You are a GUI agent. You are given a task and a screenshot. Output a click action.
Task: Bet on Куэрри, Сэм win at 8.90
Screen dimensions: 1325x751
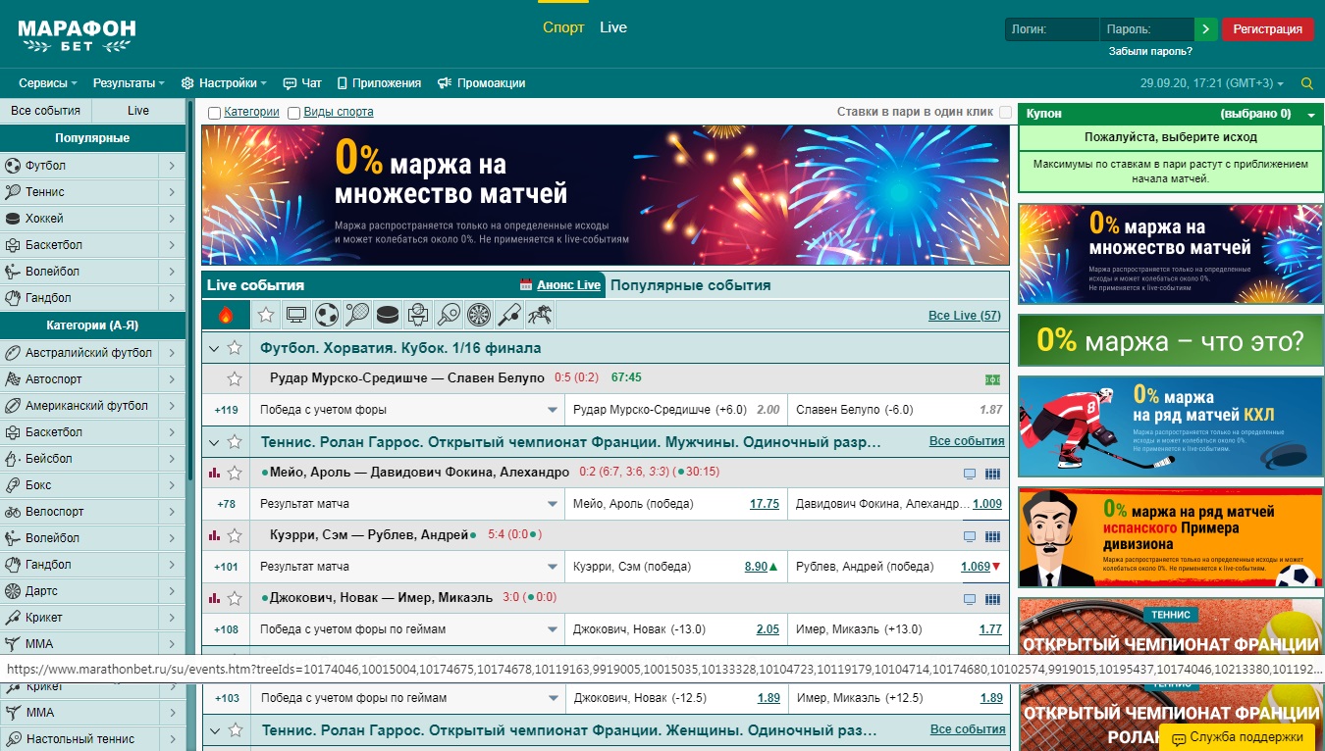[x=756, y=567]
